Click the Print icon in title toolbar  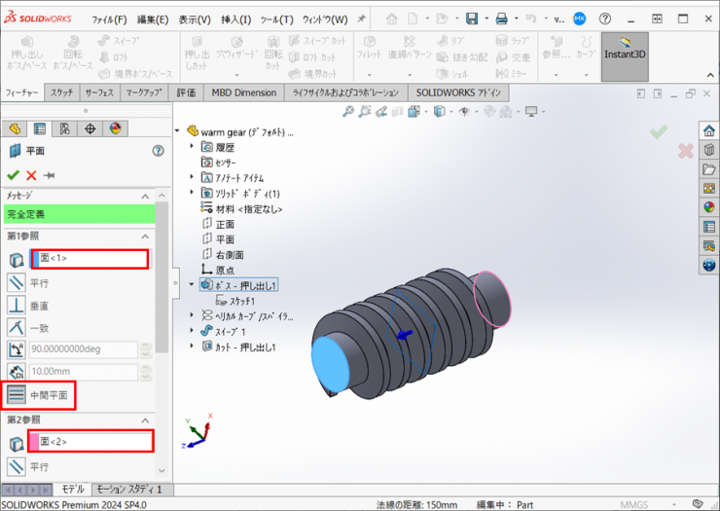[501, 18]
